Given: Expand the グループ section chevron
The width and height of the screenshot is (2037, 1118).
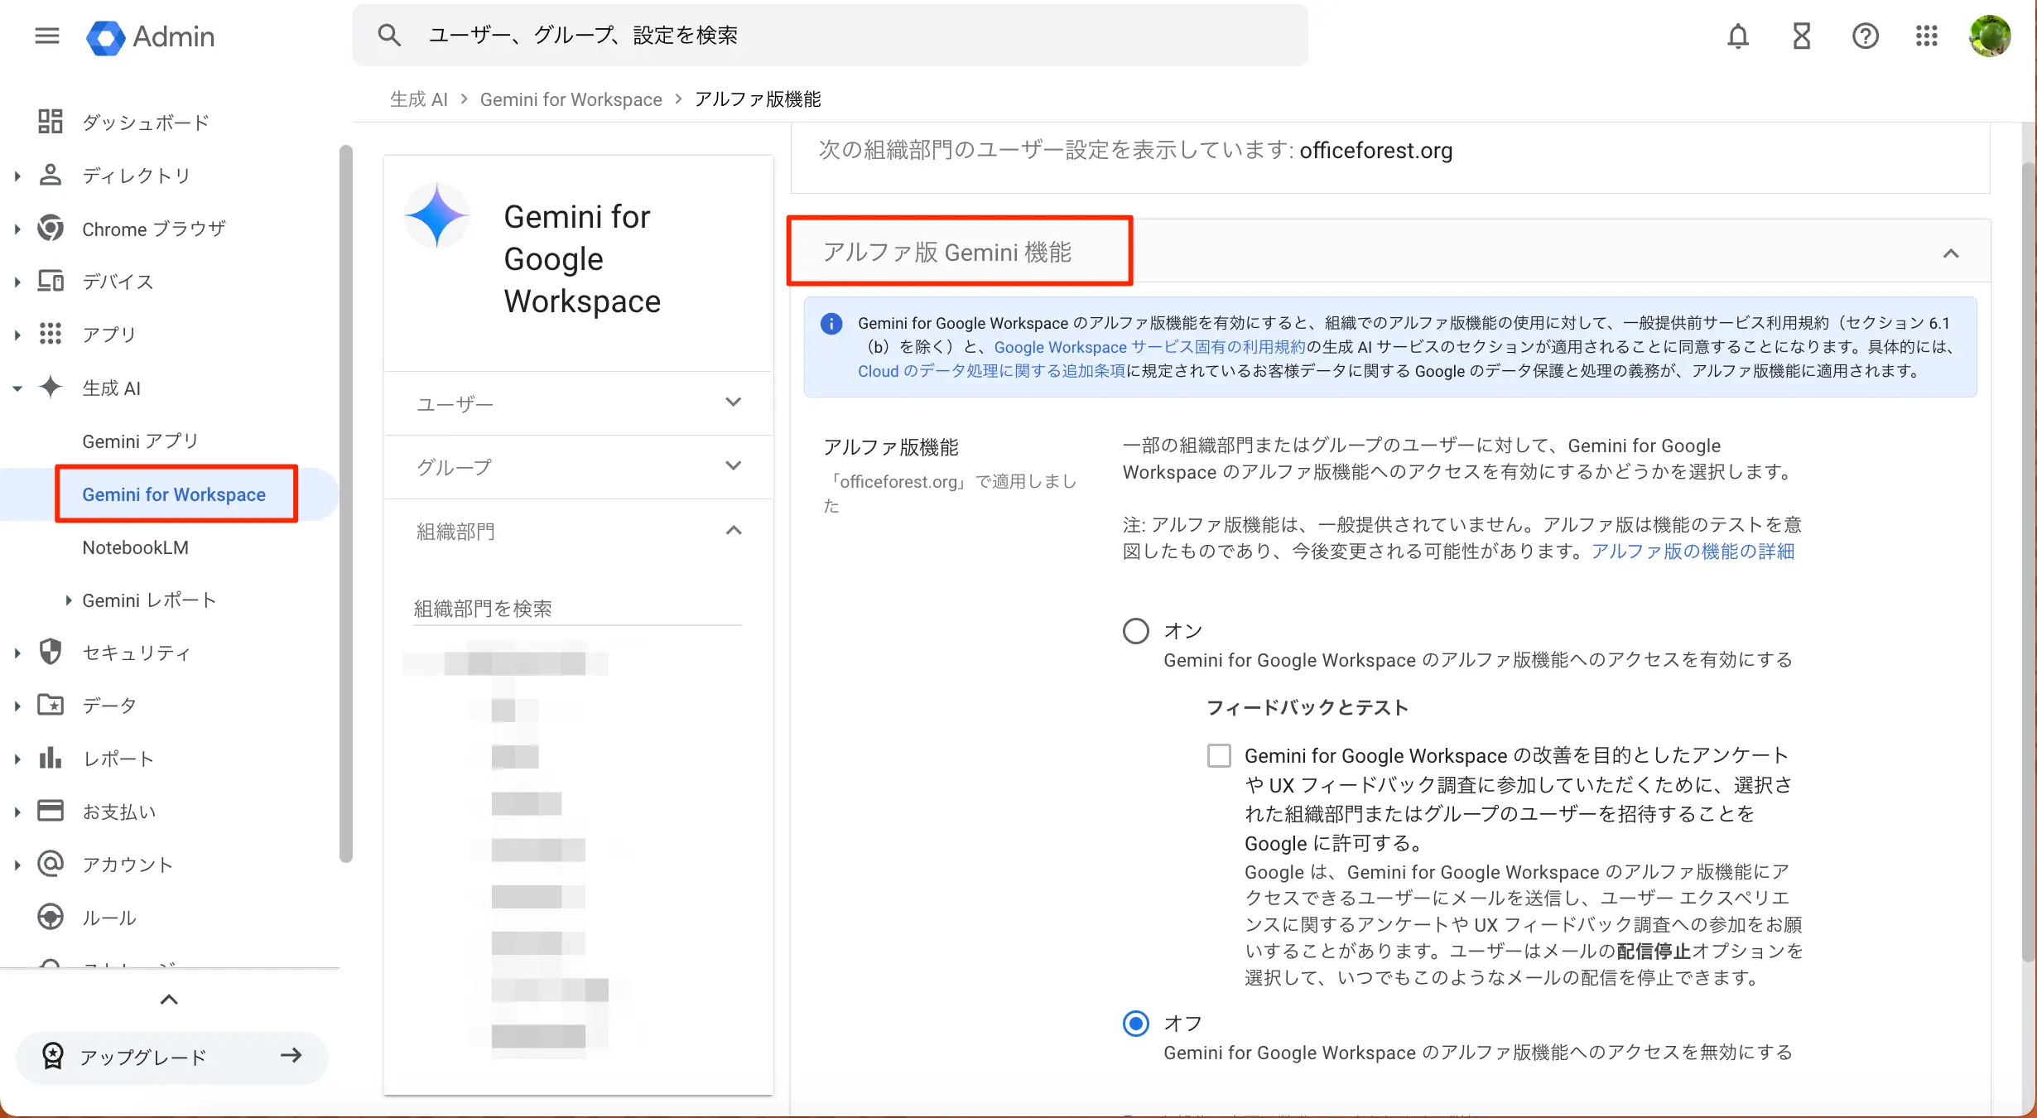Looking at the screenshot, I should [733, 466].
